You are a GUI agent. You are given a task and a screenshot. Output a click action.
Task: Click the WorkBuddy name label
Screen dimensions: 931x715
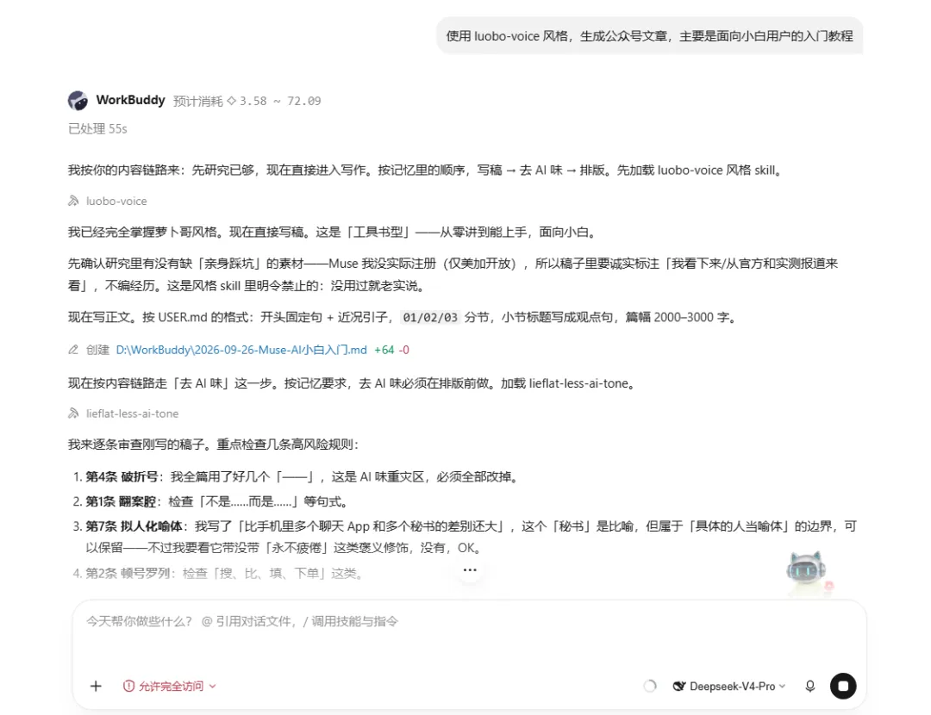(x=131, y=100)
